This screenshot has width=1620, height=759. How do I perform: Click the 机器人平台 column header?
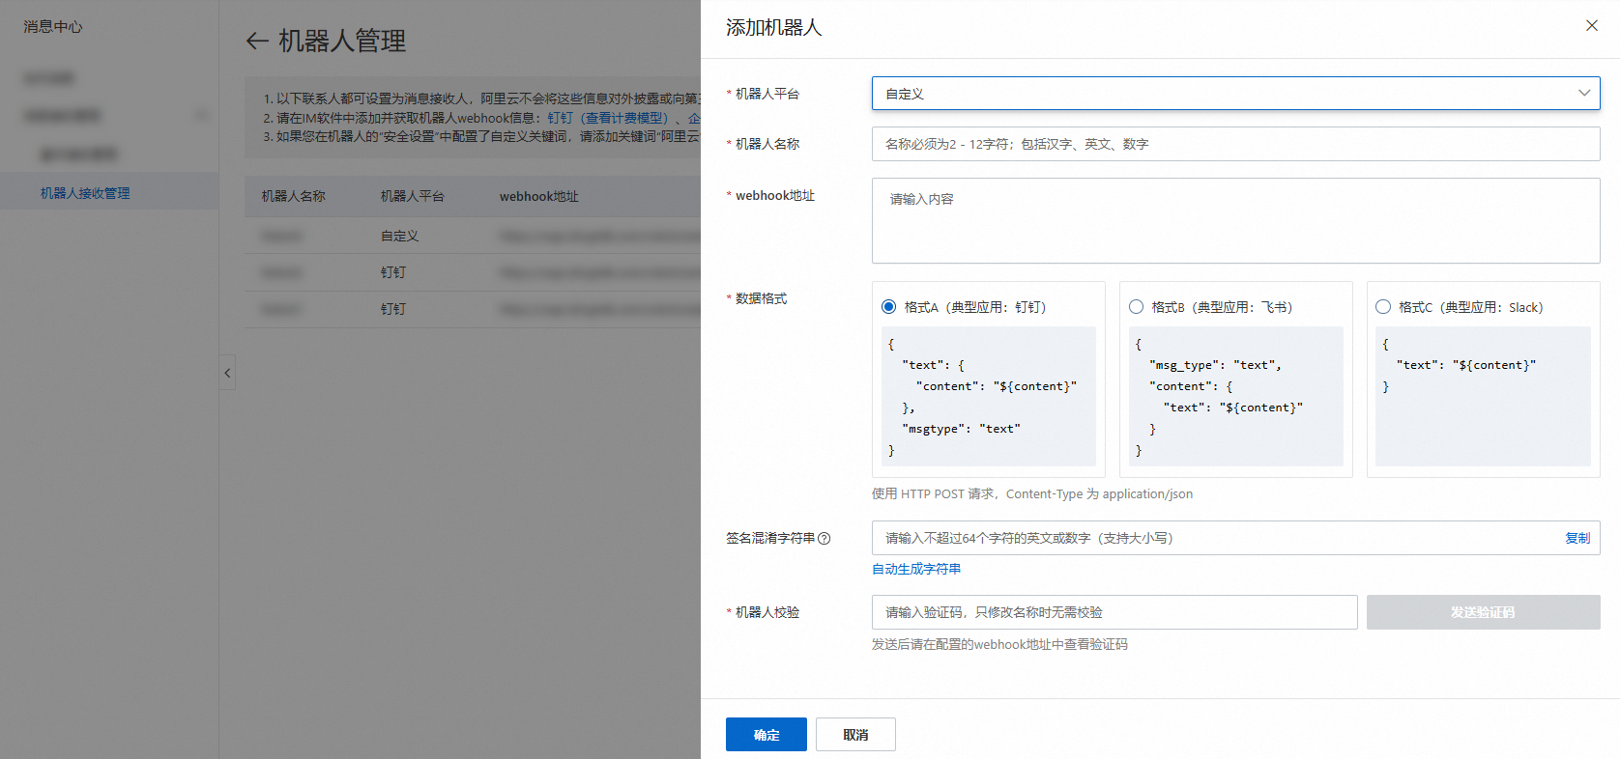point(413,196)
